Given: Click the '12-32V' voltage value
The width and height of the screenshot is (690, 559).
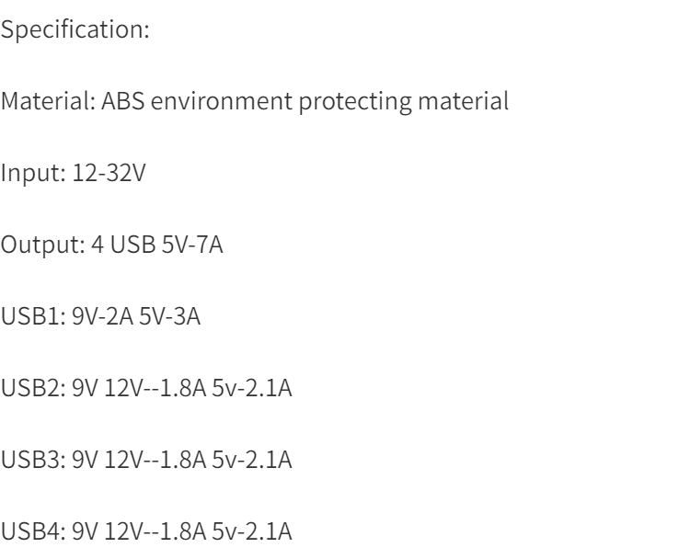Looking at the screenshot, I should 109,173.
